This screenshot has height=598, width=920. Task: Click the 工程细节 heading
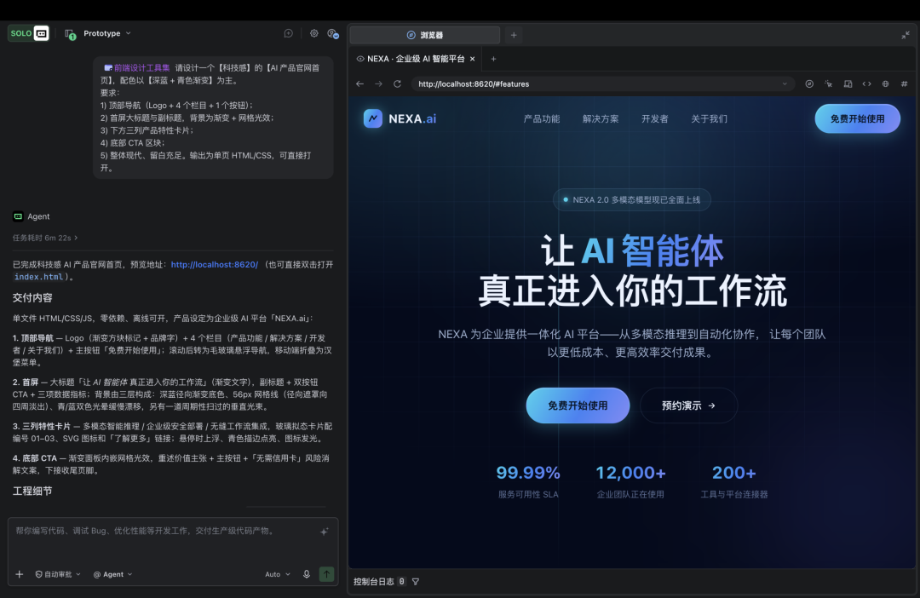(32, 492)
